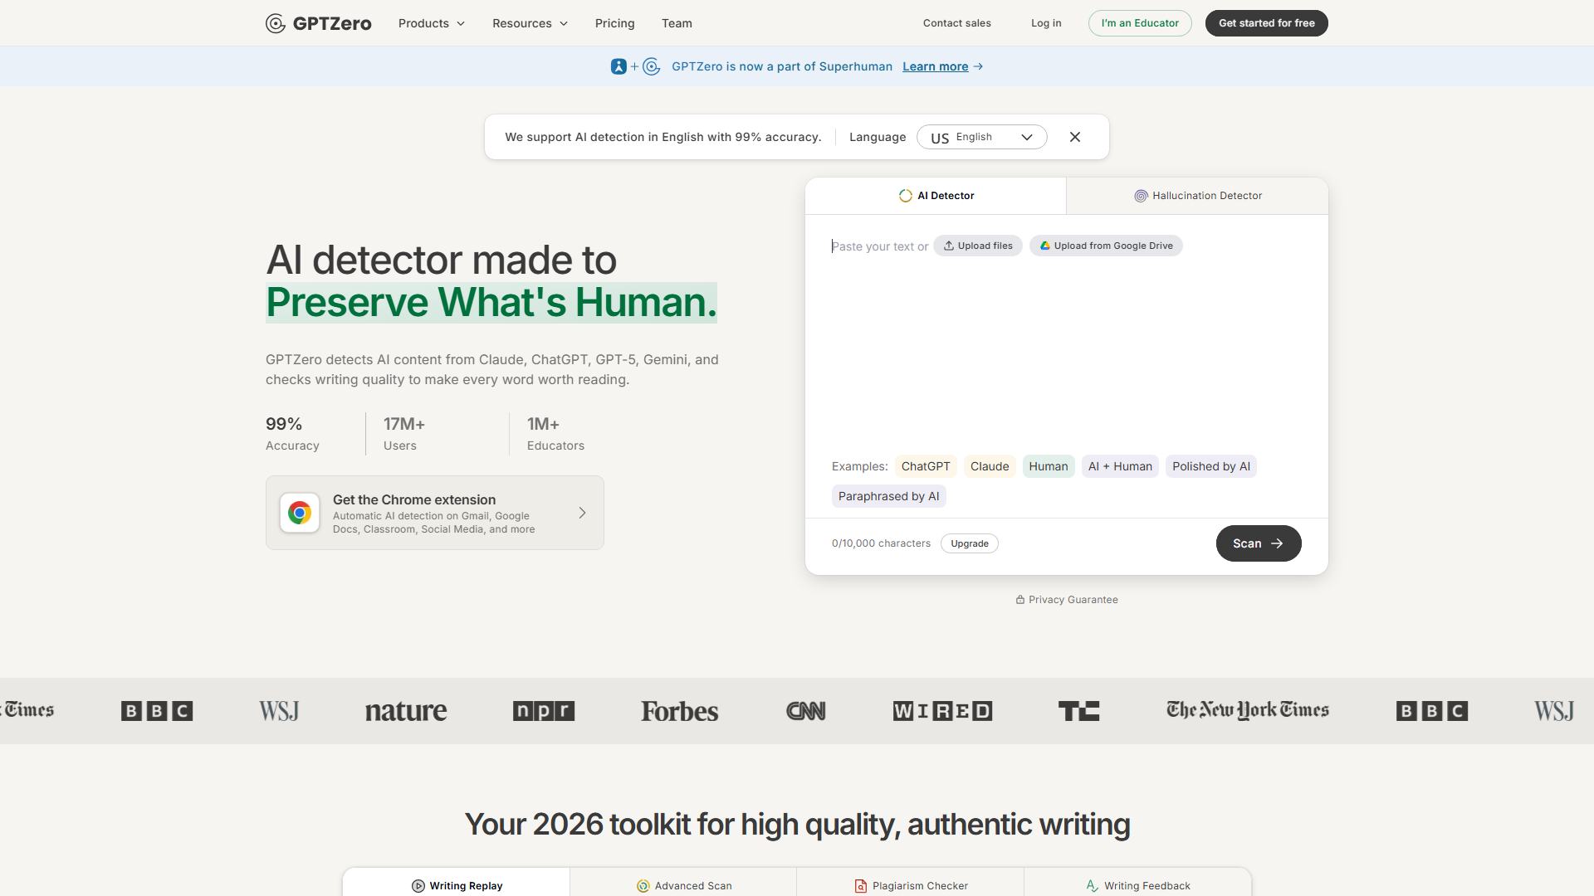1594x896 pixels.
Task: Click the '99%' accuracy statistic
Action: click(x=284, y=424)
